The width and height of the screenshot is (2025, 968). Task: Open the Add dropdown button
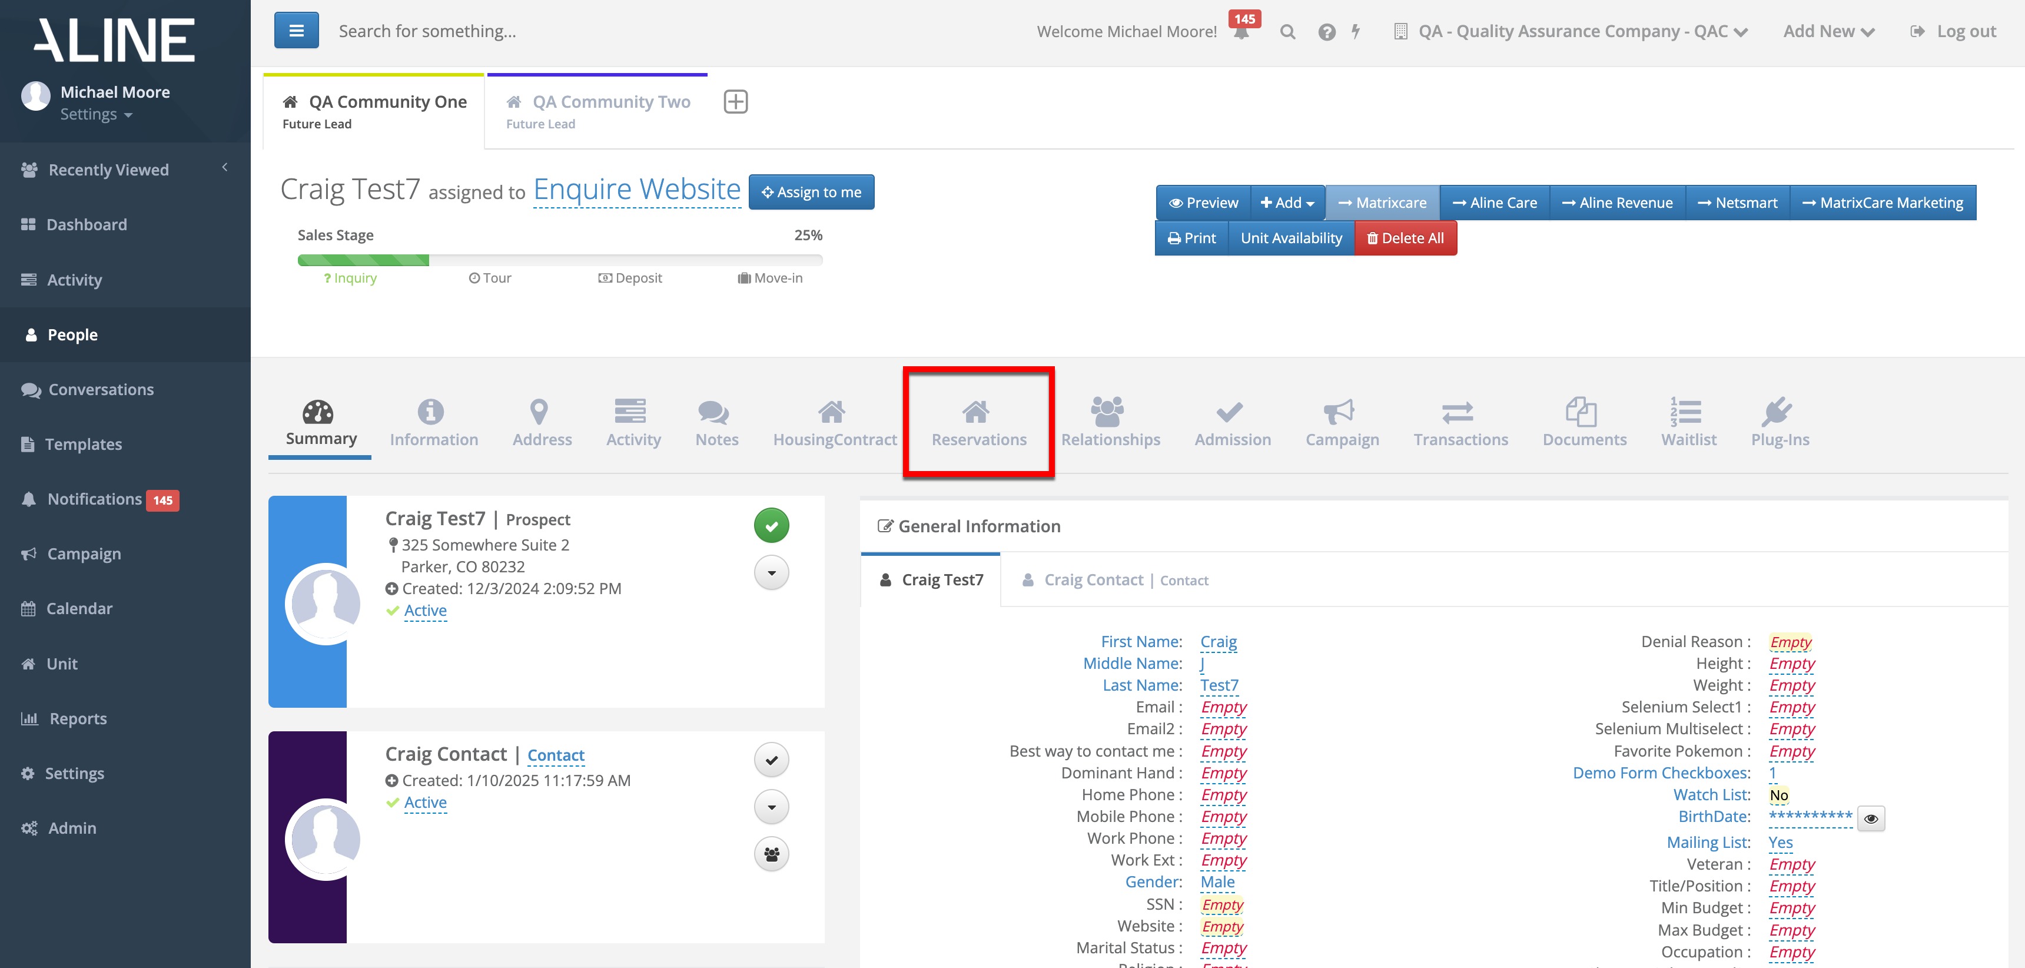tap(1287, 203)
